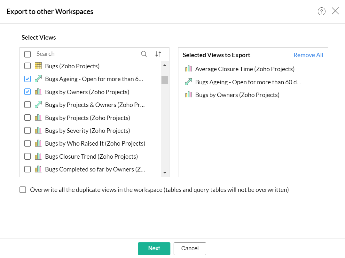This screenshot has width=345, height=258.
Task: Select Bugs by Who Raised It item
Action: click(x=95, y=143)
